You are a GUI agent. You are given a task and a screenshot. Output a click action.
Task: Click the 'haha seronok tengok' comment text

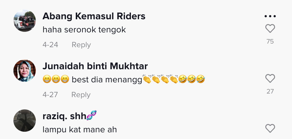pyautogui.click(x=84, y=30)
